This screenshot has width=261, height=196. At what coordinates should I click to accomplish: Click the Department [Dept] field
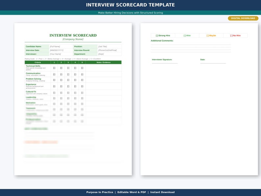click(109, 54)
